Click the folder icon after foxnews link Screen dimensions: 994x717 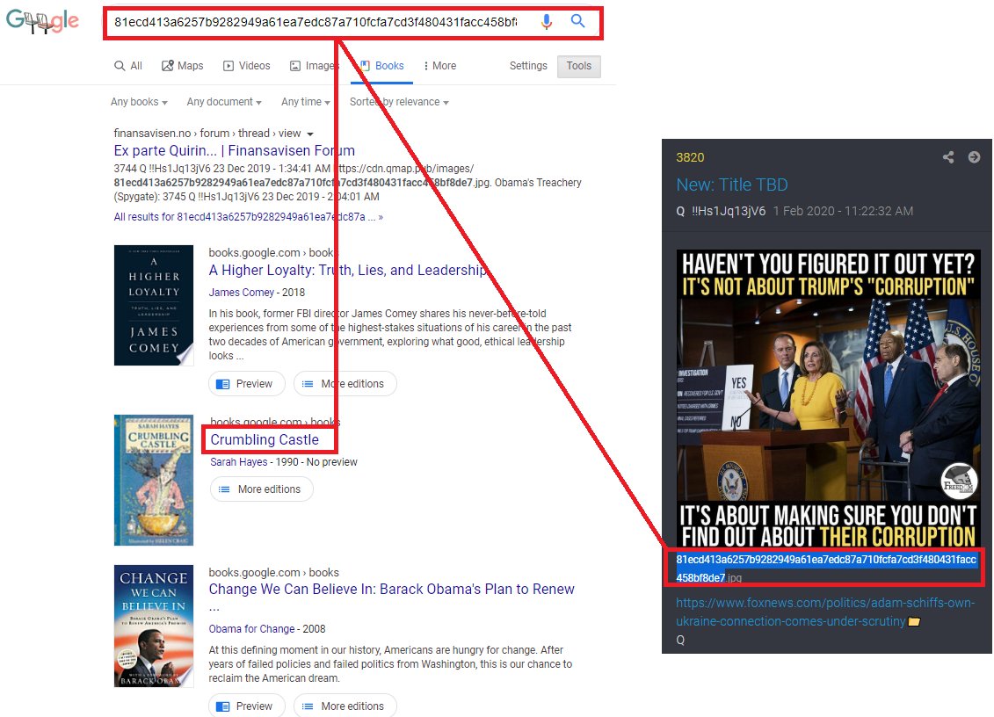[x=914, y=621]
